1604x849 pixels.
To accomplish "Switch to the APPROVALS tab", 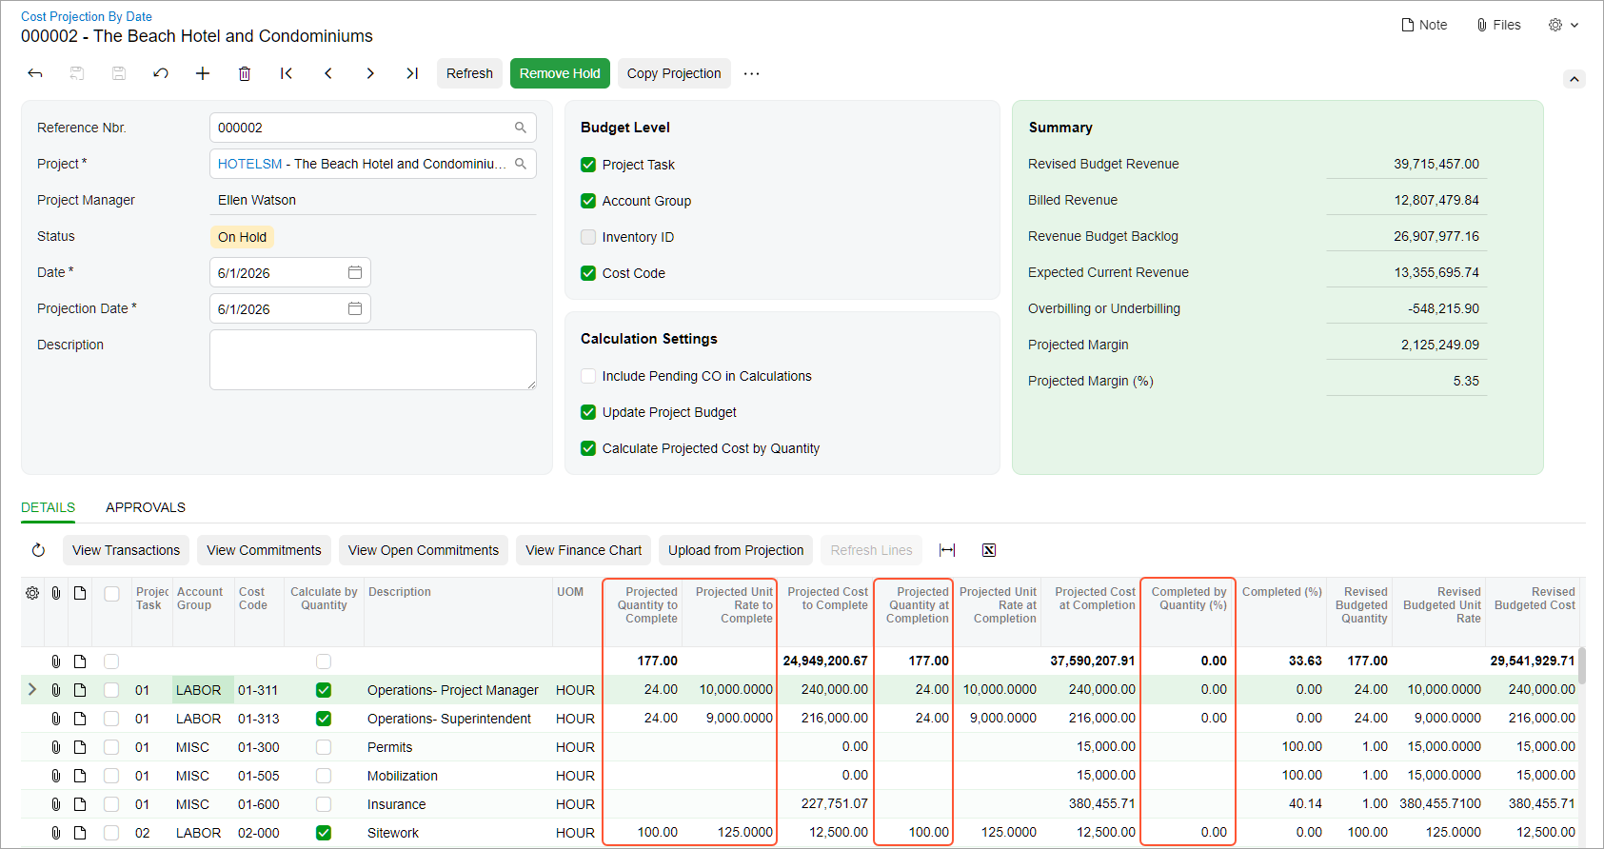I will [x=146, y=507].
